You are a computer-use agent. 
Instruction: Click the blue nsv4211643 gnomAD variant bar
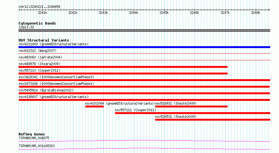click(x=144, y=47)
